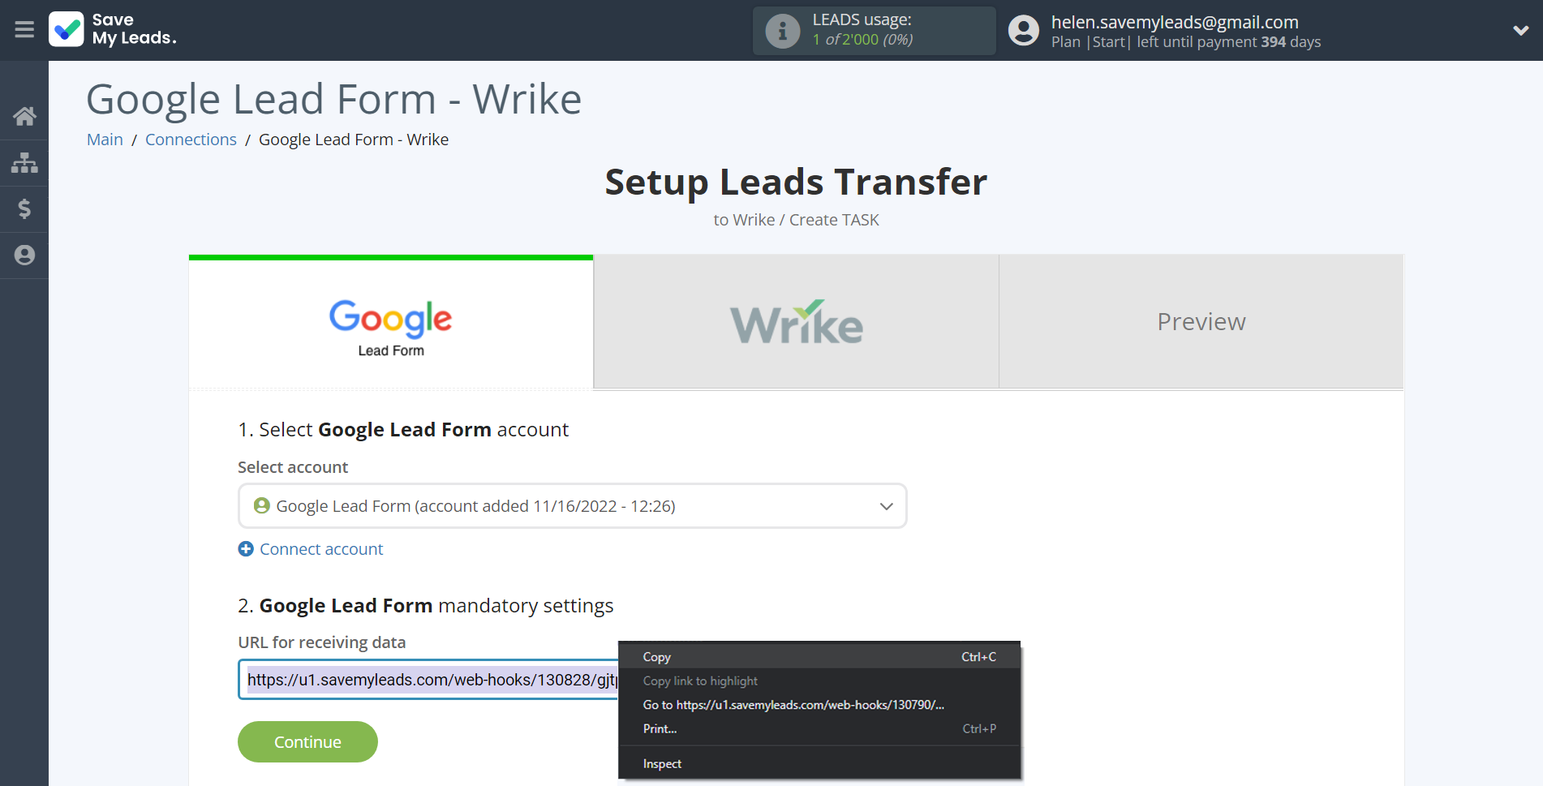The height and width of the screenshot is (786, 1543).
Task: Click helen.savemyleads@gmail.com account email
Action: tap(1175, 22)
